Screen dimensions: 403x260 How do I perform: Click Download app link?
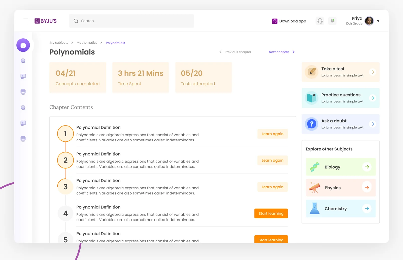click(289, 21)
